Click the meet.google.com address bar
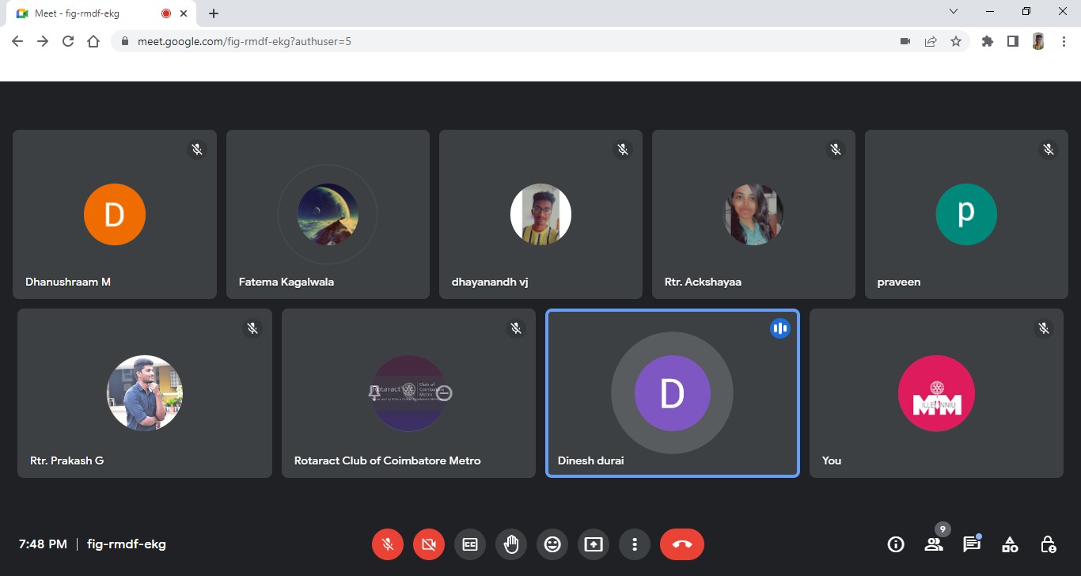 point(506,41)
